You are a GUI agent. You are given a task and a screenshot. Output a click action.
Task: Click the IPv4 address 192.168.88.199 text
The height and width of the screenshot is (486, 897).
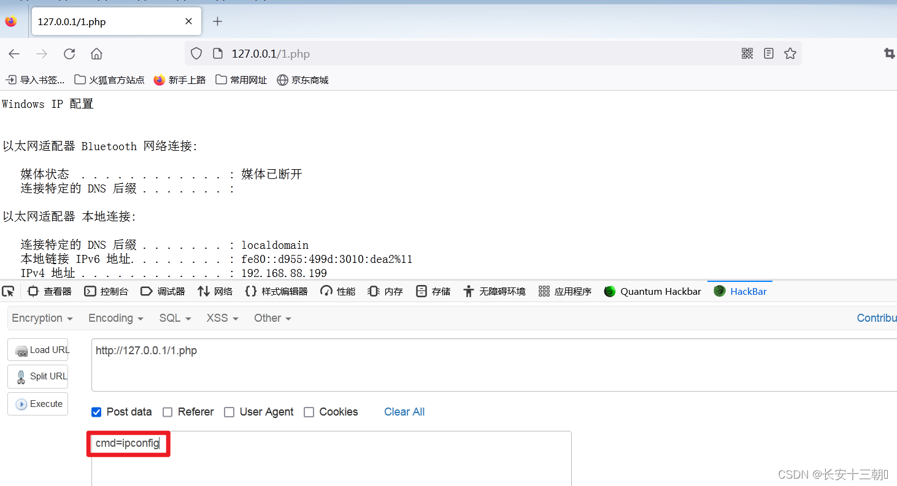pyautogui.click(x=284, y=273)
